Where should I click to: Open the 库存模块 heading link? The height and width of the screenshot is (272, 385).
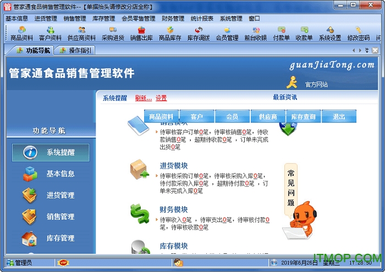[174, 246]
